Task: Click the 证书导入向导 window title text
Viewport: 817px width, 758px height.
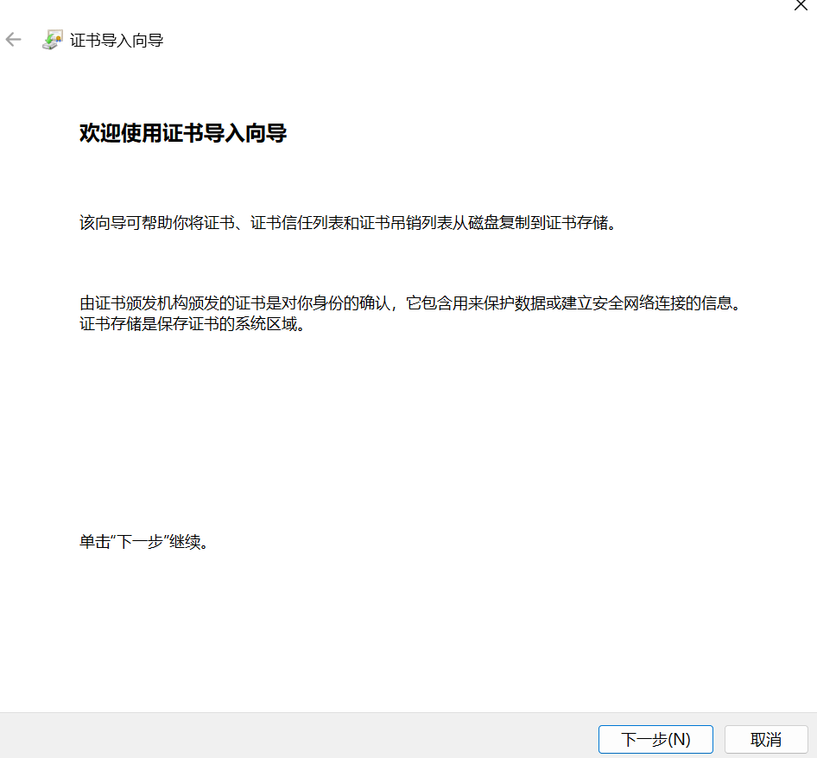Action: tap(117, 41)
